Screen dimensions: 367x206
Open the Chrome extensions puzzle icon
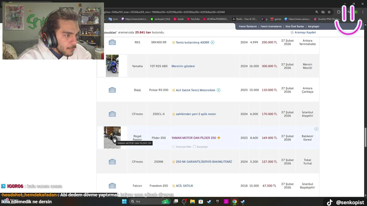(x=339, y=12)
